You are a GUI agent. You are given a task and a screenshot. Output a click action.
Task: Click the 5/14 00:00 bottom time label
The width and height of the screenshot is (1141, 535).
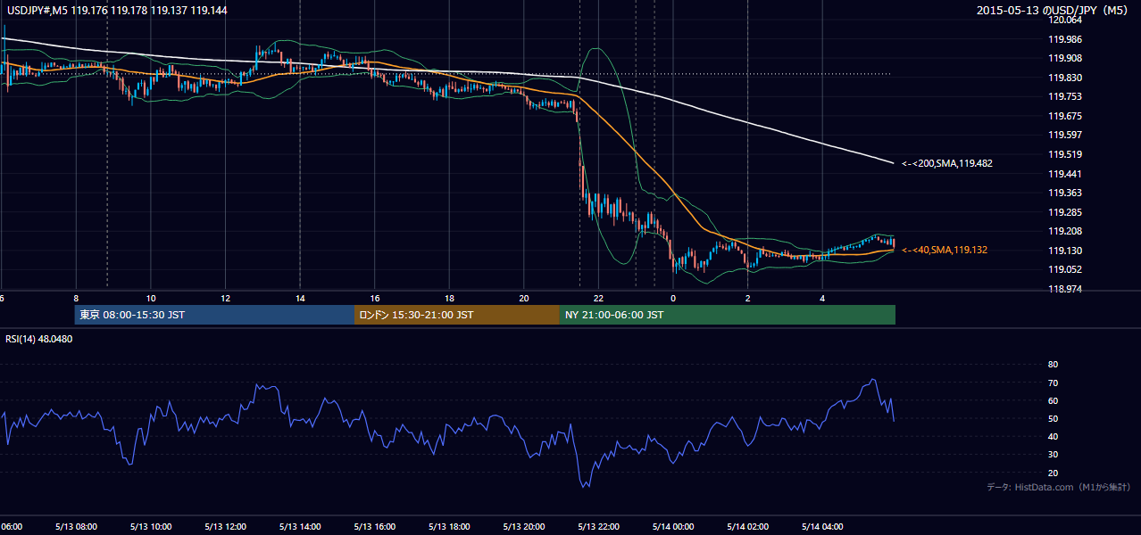673,526
